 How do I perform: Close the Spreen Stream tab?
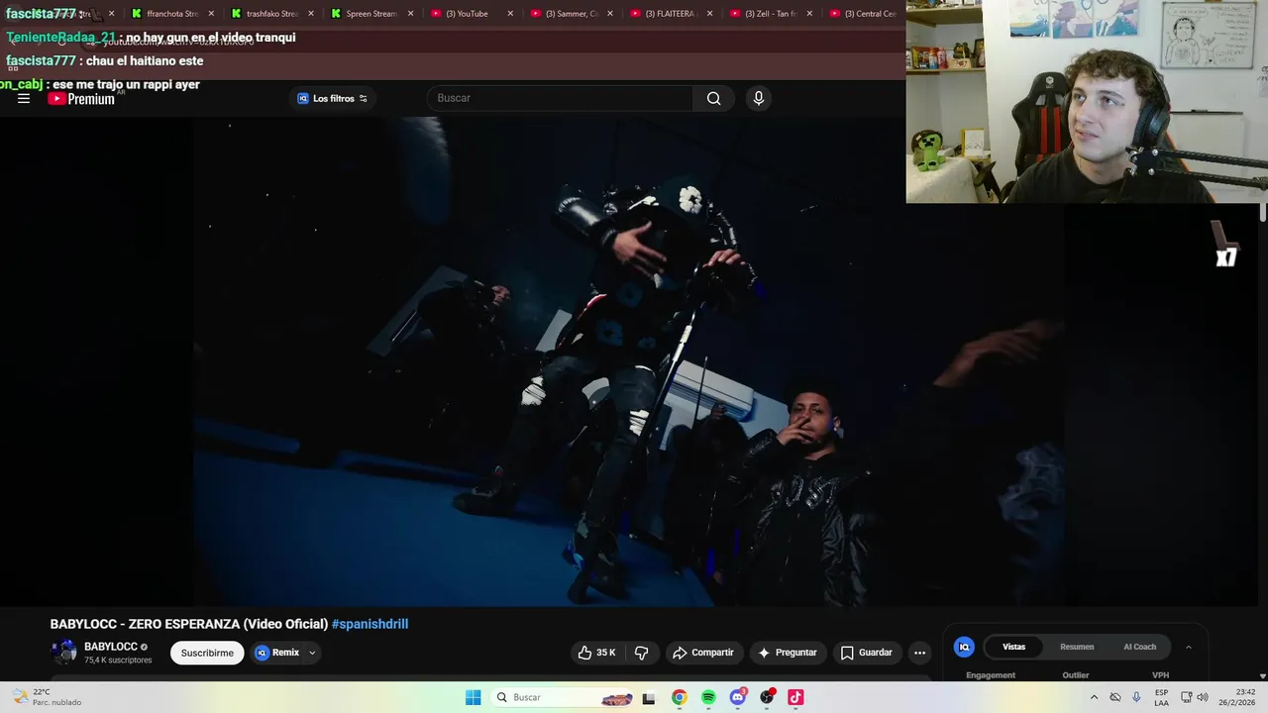(410, 14)
